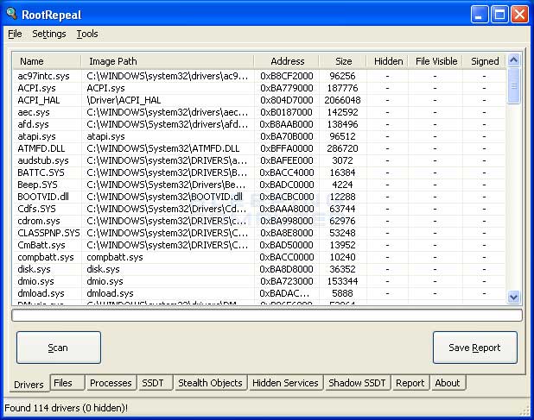Select the cdrom.sys driver row
This screenshot has width=534, height=420.
tap(259, 221)
